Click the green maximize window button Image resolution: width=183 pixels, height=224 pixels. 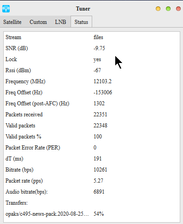(x=168, y=9)
